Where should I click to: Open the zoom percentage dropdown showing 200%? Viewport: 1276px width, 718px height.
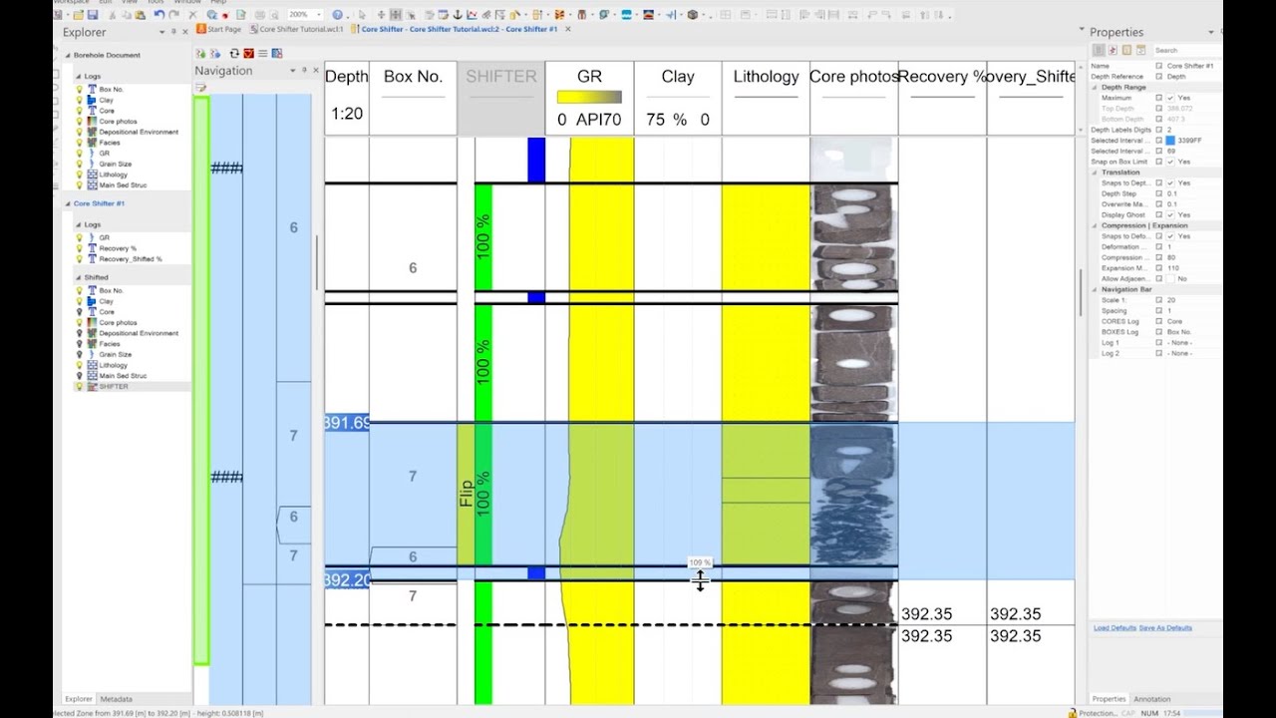pos(319,15)
